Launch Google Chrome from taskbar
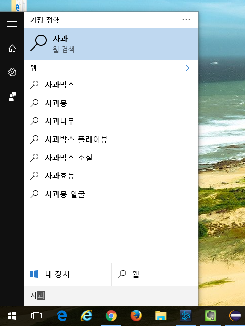 tap(111, 316)
